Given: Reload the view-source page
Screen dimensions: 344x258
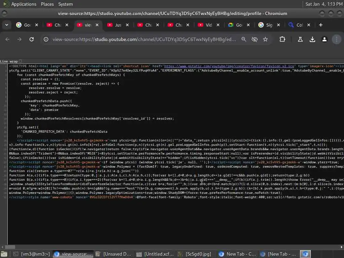Looking at the screenshot, I should coord(32,39).
